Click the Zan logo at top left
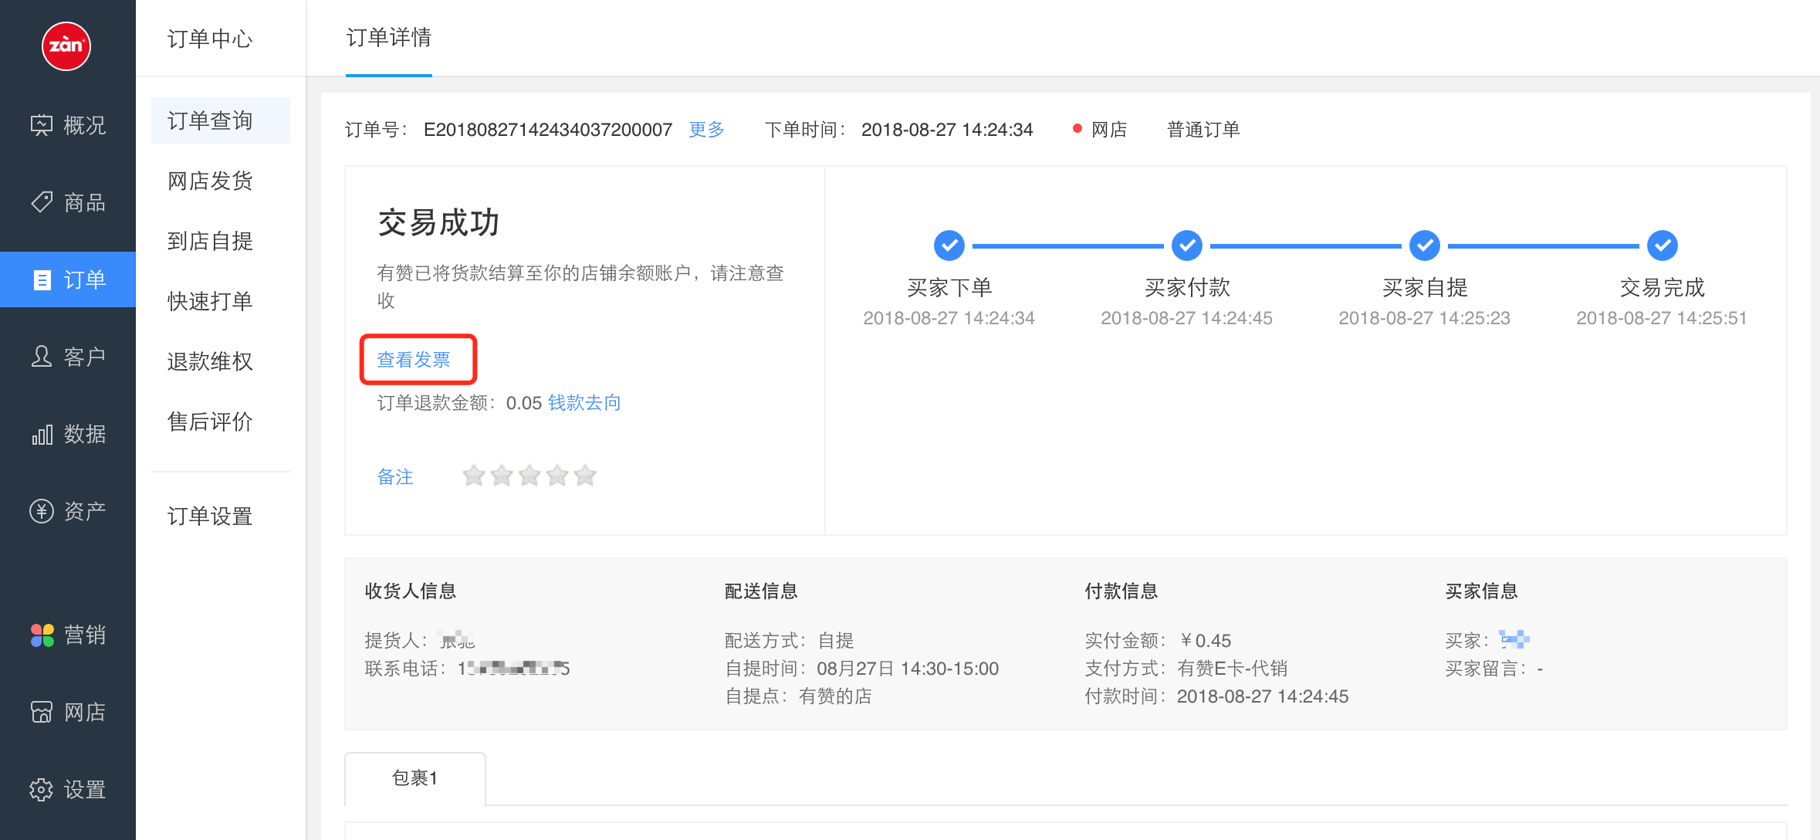Screen dimensions: 1820x840 68,46
